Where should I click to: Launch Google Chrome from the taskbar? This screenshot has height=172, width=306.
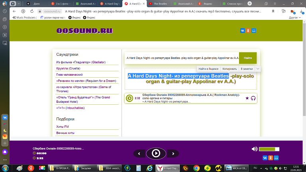click(196, 168)
